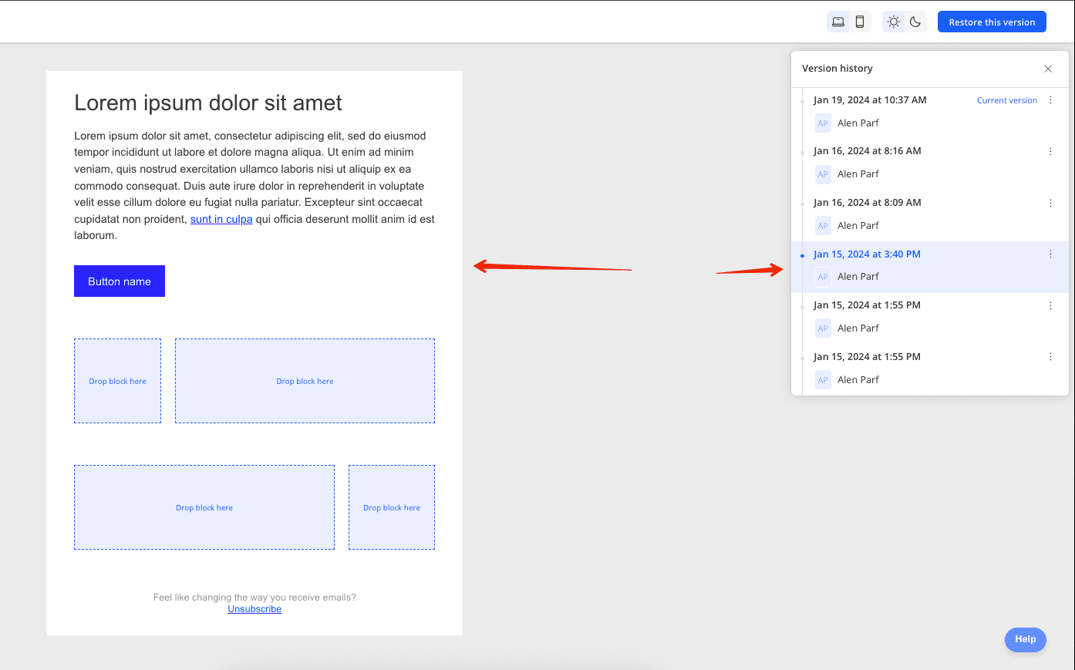Click the email body paragraph text
Image resolution: width=1075 pixels, height=670 pixels.
pos(254,186)
